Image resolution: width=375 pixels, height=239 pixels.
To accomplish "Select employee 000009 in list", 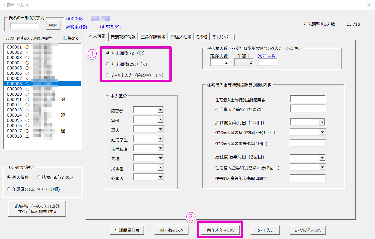I will tap(42, 89).
